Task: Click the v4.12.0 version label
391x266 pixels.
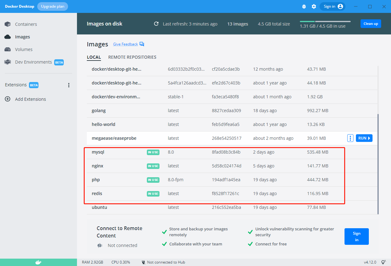Action: 371,262
